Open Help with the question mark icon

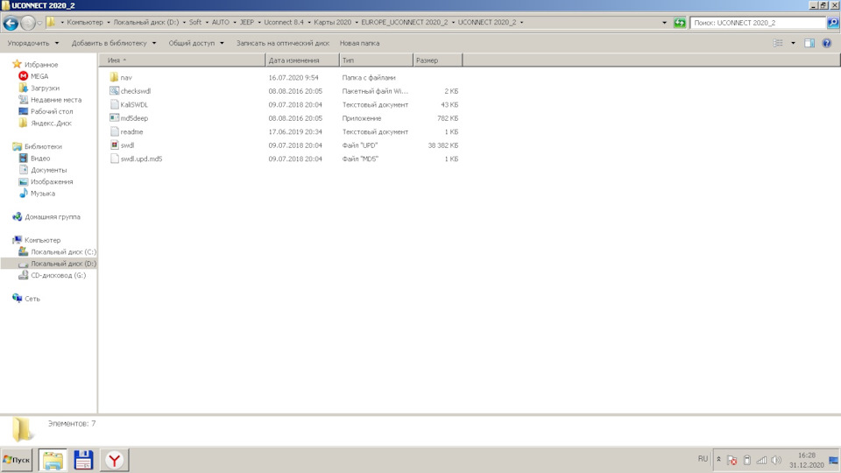point(826,43)
